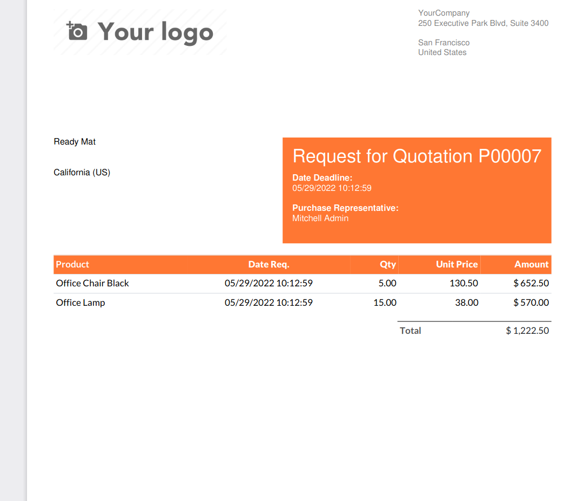577x501 pixels.
Task: Click the $ 1,222.50 total amount
Action: (527, 331)
